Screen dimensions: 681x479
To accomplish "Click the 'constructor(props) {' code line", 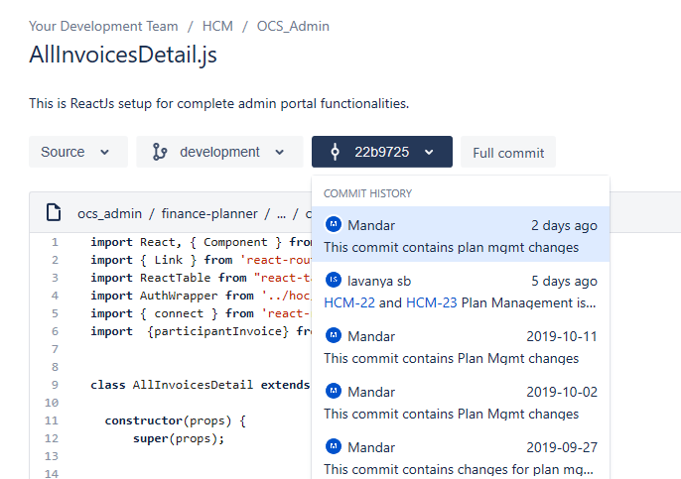I will pyautogui.click(x=176, y=420).
